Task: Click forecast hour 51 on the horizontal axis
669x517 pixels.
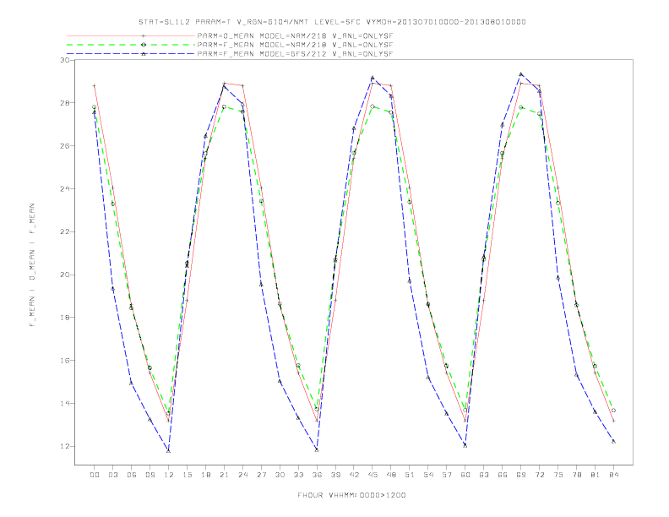Action: [x=410, y=475]
